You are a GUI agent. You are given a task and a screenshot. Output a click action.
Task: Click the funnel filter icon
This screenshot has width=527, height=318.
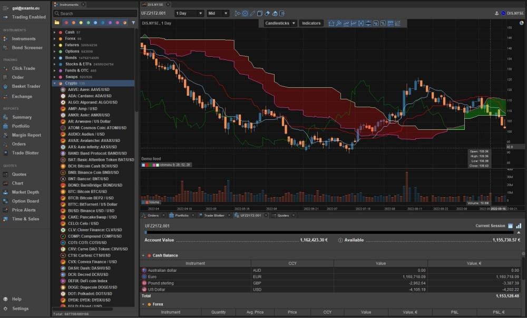tap(133, 23)
